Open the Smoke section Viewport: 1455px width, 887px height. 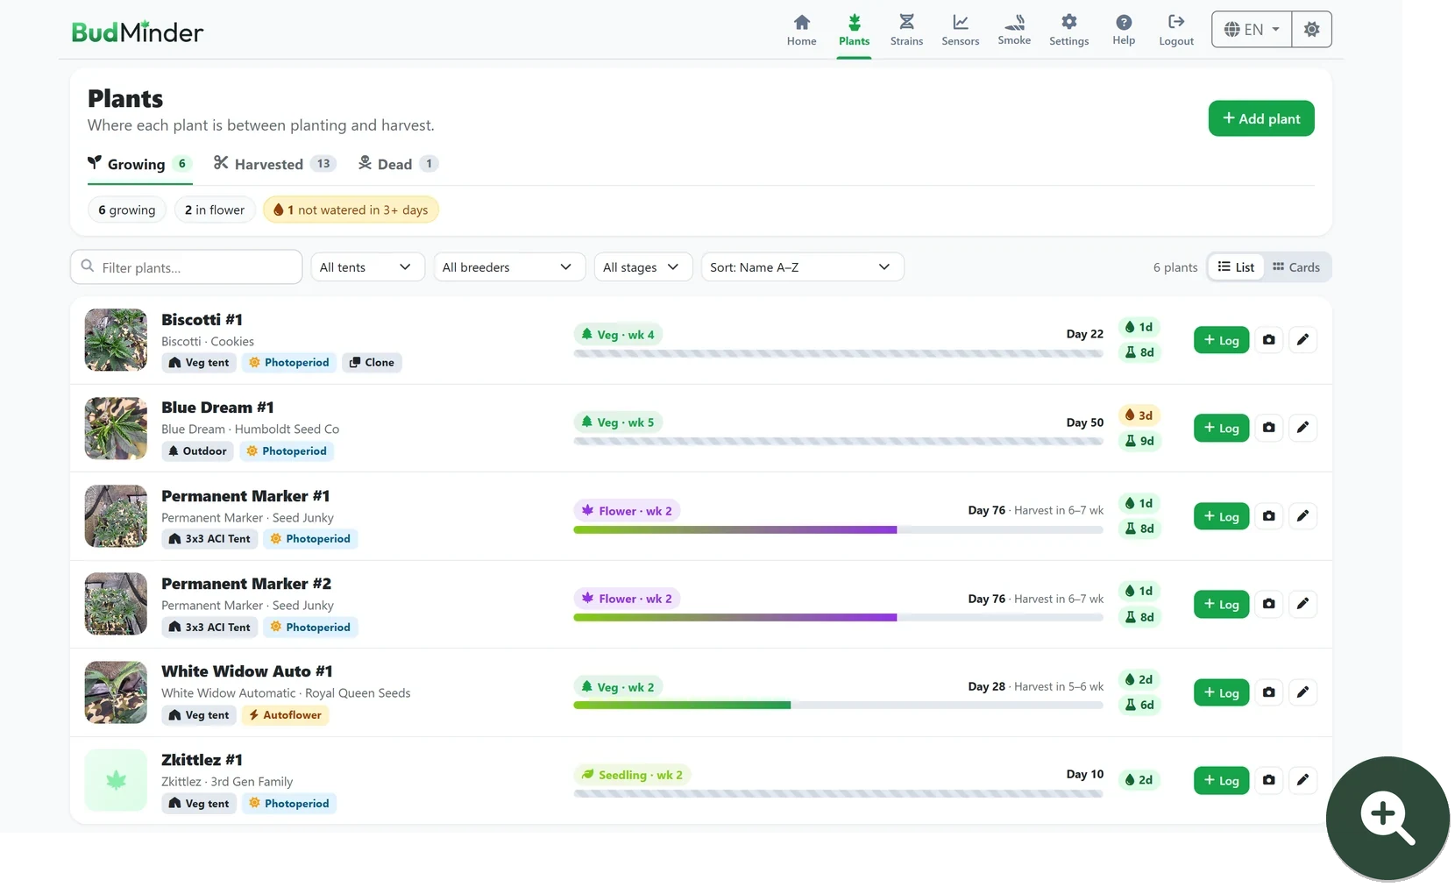tap(1014, 30)
